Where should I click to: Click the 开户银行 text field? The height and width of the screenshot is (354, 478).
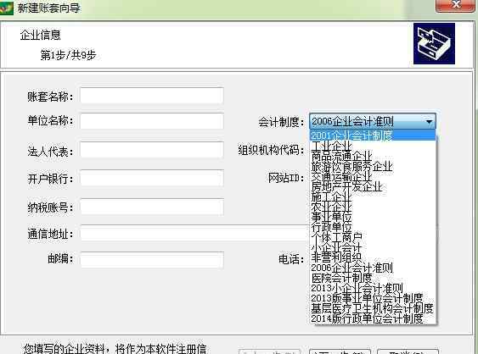coord(152,178)
